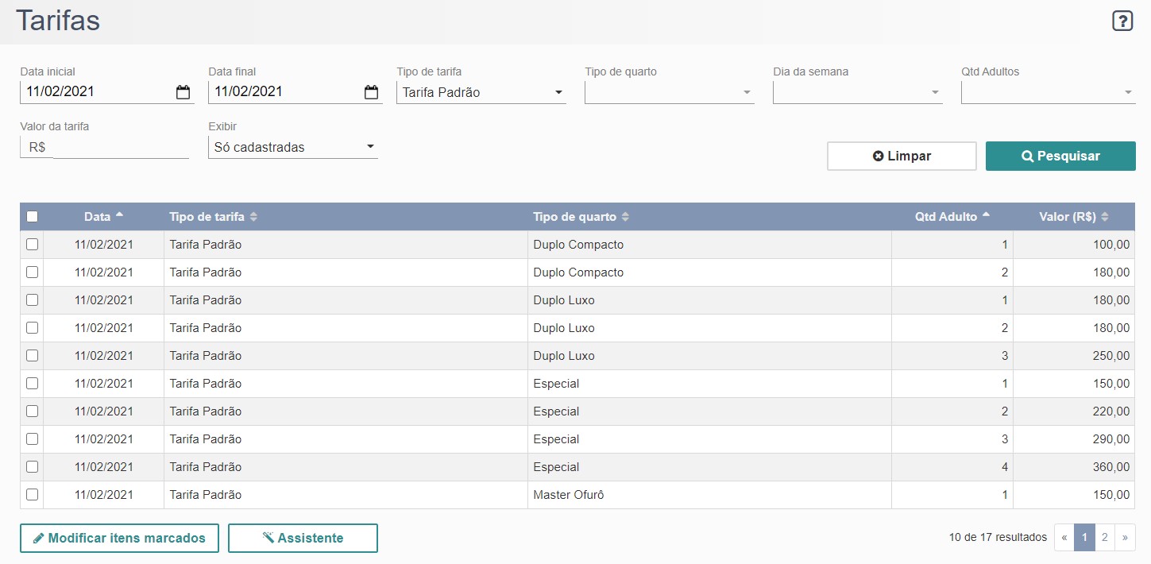Viewport: 1151px width, 564px height.
Task: Sort table by Valor (R$) column
Action: click(1104, 217)
